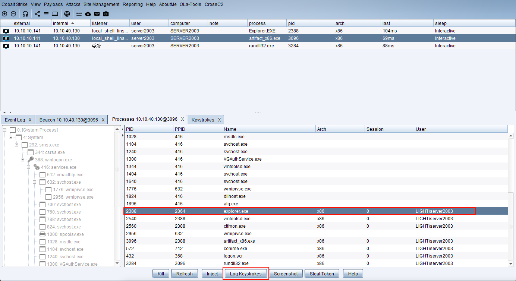516x281 pixels.
Task: Click process list scrollbar up arrow
Action: [511, 136]
